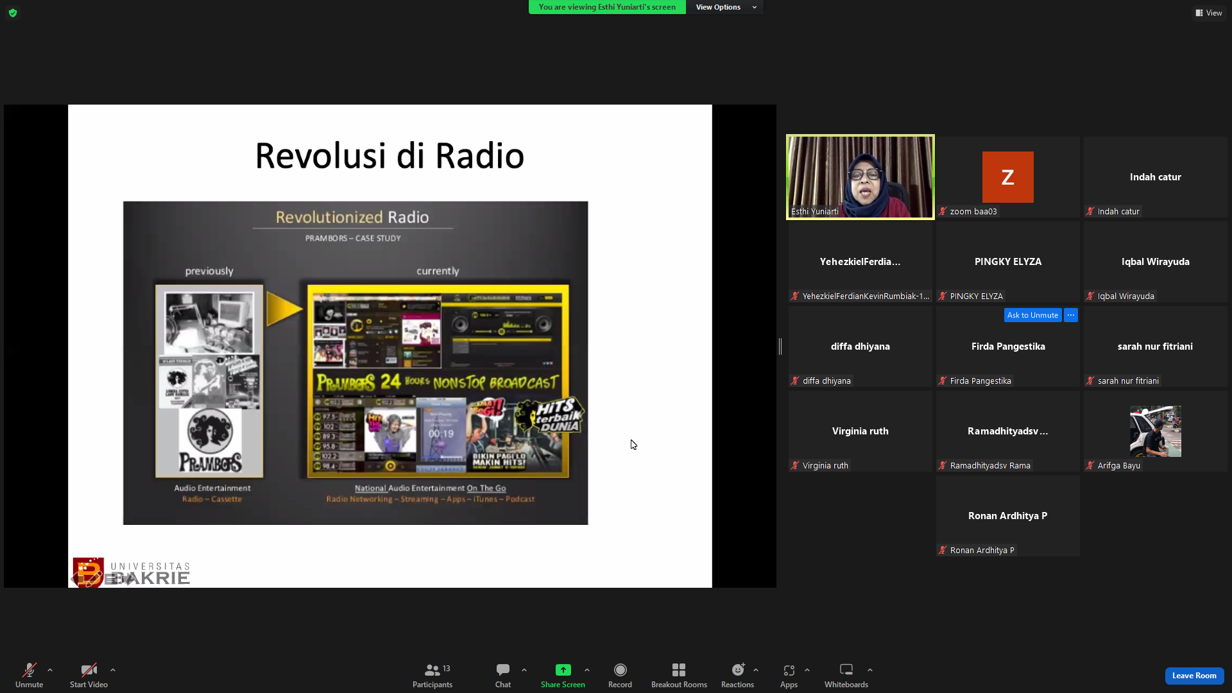Select the zoom baa03 avatar tile
Image resolution: width=1232 pixels, height=693 pixels.
[1008, 177]
